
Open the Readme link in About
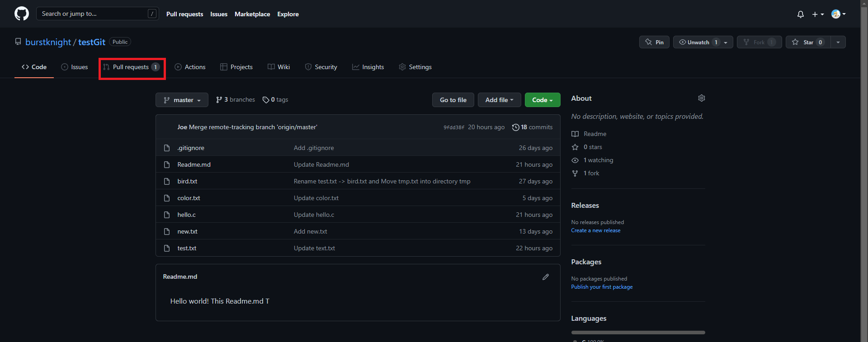click(x=589, y=134)
